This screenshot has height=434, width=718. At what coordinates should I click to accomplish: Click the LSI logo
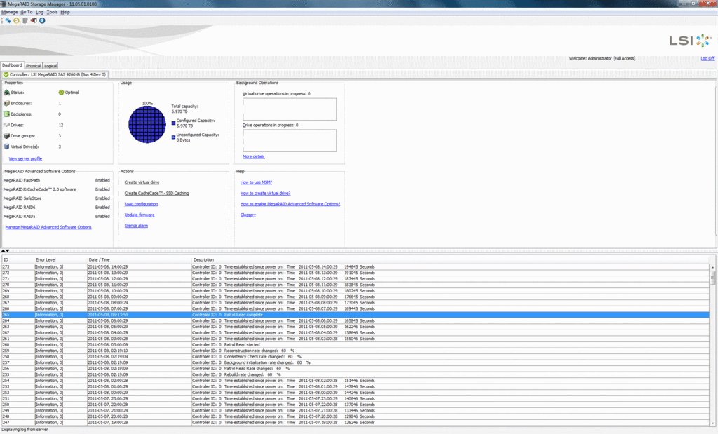(x=691, y=40)
